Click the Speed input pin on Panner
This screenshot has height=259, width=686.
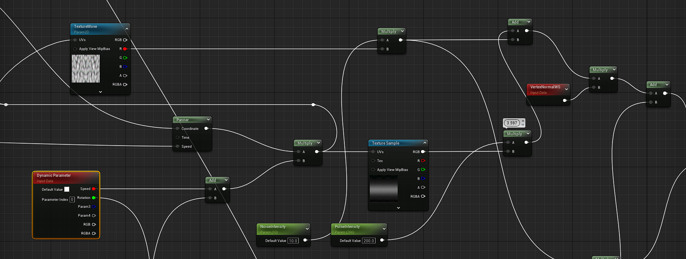(177, 146)
